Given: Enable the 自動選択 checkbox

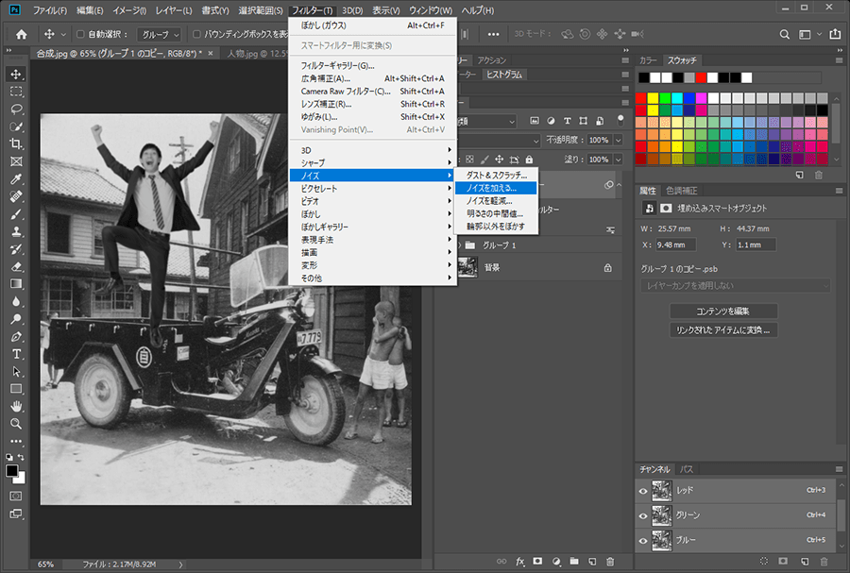Looking at the screenshot, I should 80,35.
